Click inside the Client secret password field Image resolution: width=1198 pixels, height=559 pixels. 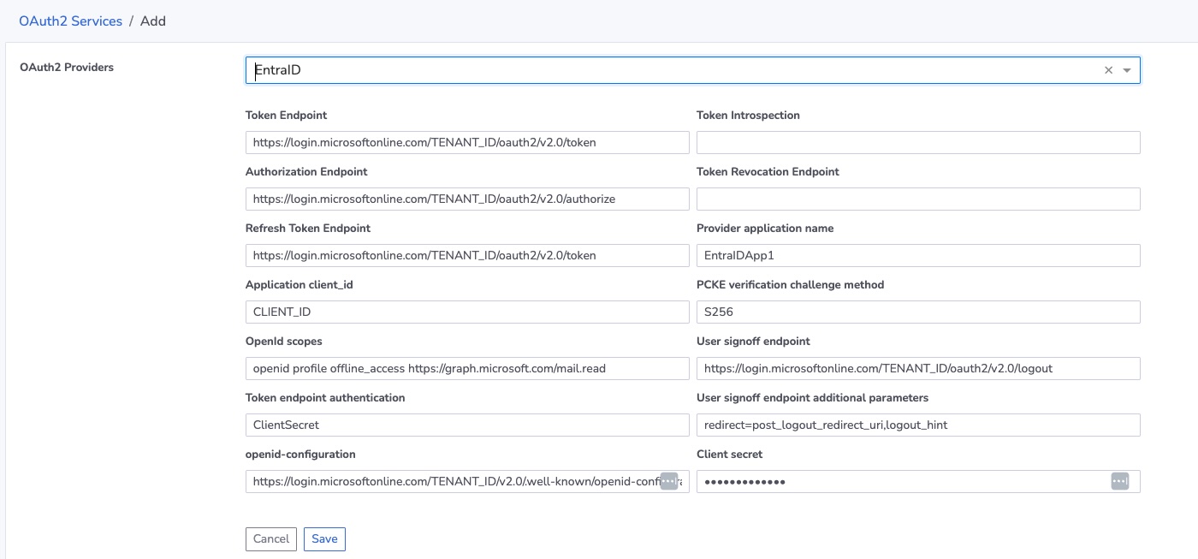click(898, 481)
